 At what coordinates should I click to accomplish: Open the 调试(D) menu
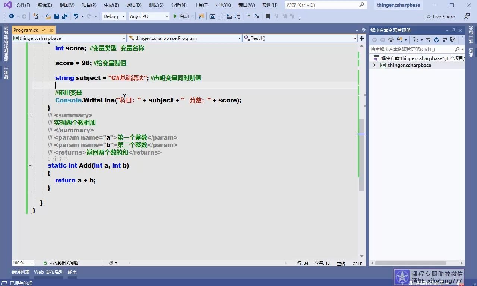click(133, 5)
